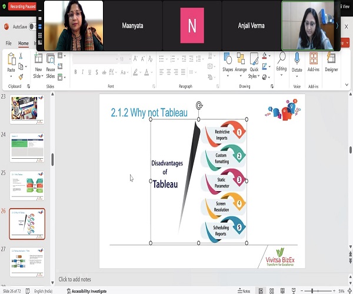Image resolution: width=353 pixels, height=294 pixels.
Task: Toggle Strikethrough formatting
Action: 104,72
